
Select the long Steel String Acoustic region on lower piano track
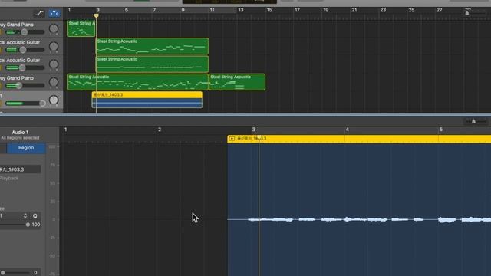(x=138, y=82)
